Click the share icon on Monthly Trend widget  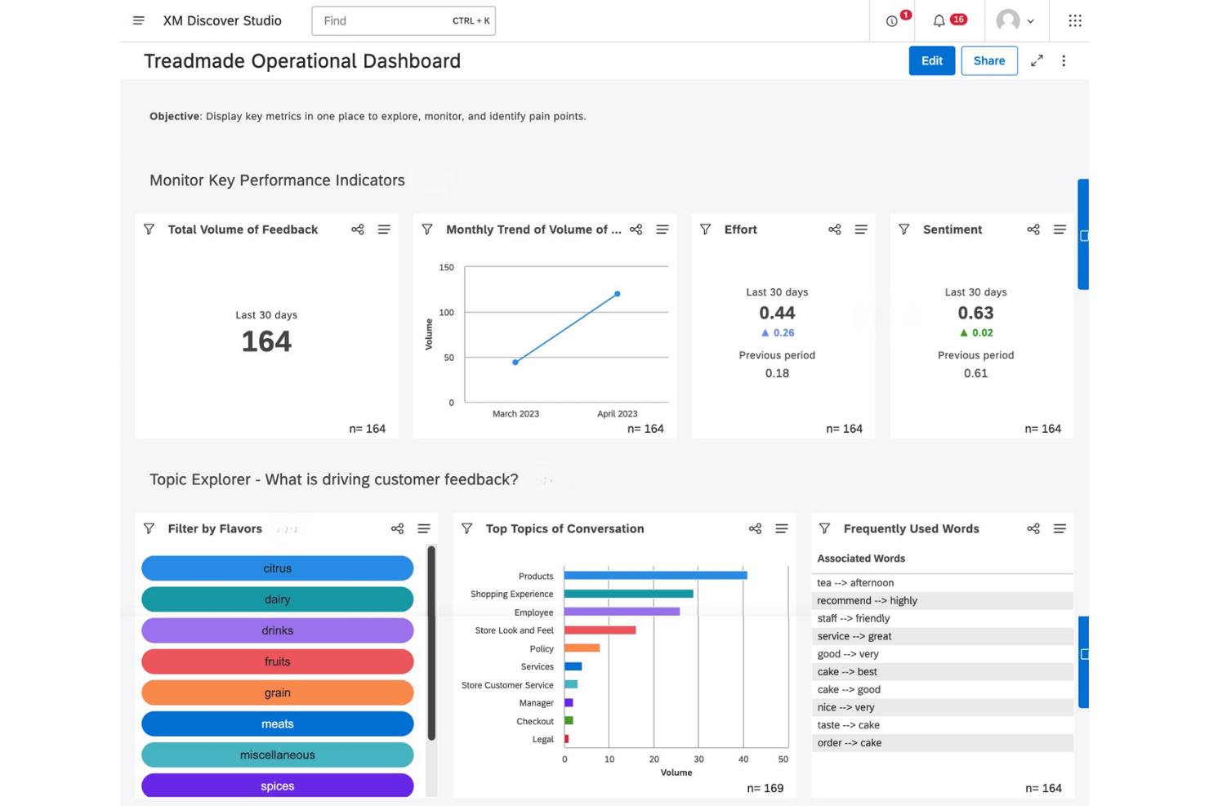[x=636, y=229]
